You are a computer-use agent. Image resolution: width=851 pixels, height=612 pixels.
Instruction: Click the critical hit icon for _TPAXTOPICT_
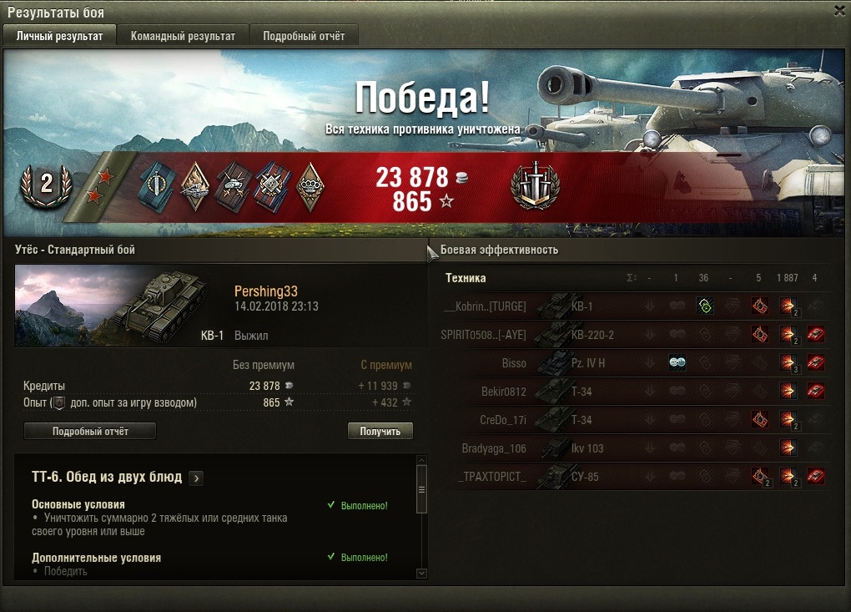point(760,476)
